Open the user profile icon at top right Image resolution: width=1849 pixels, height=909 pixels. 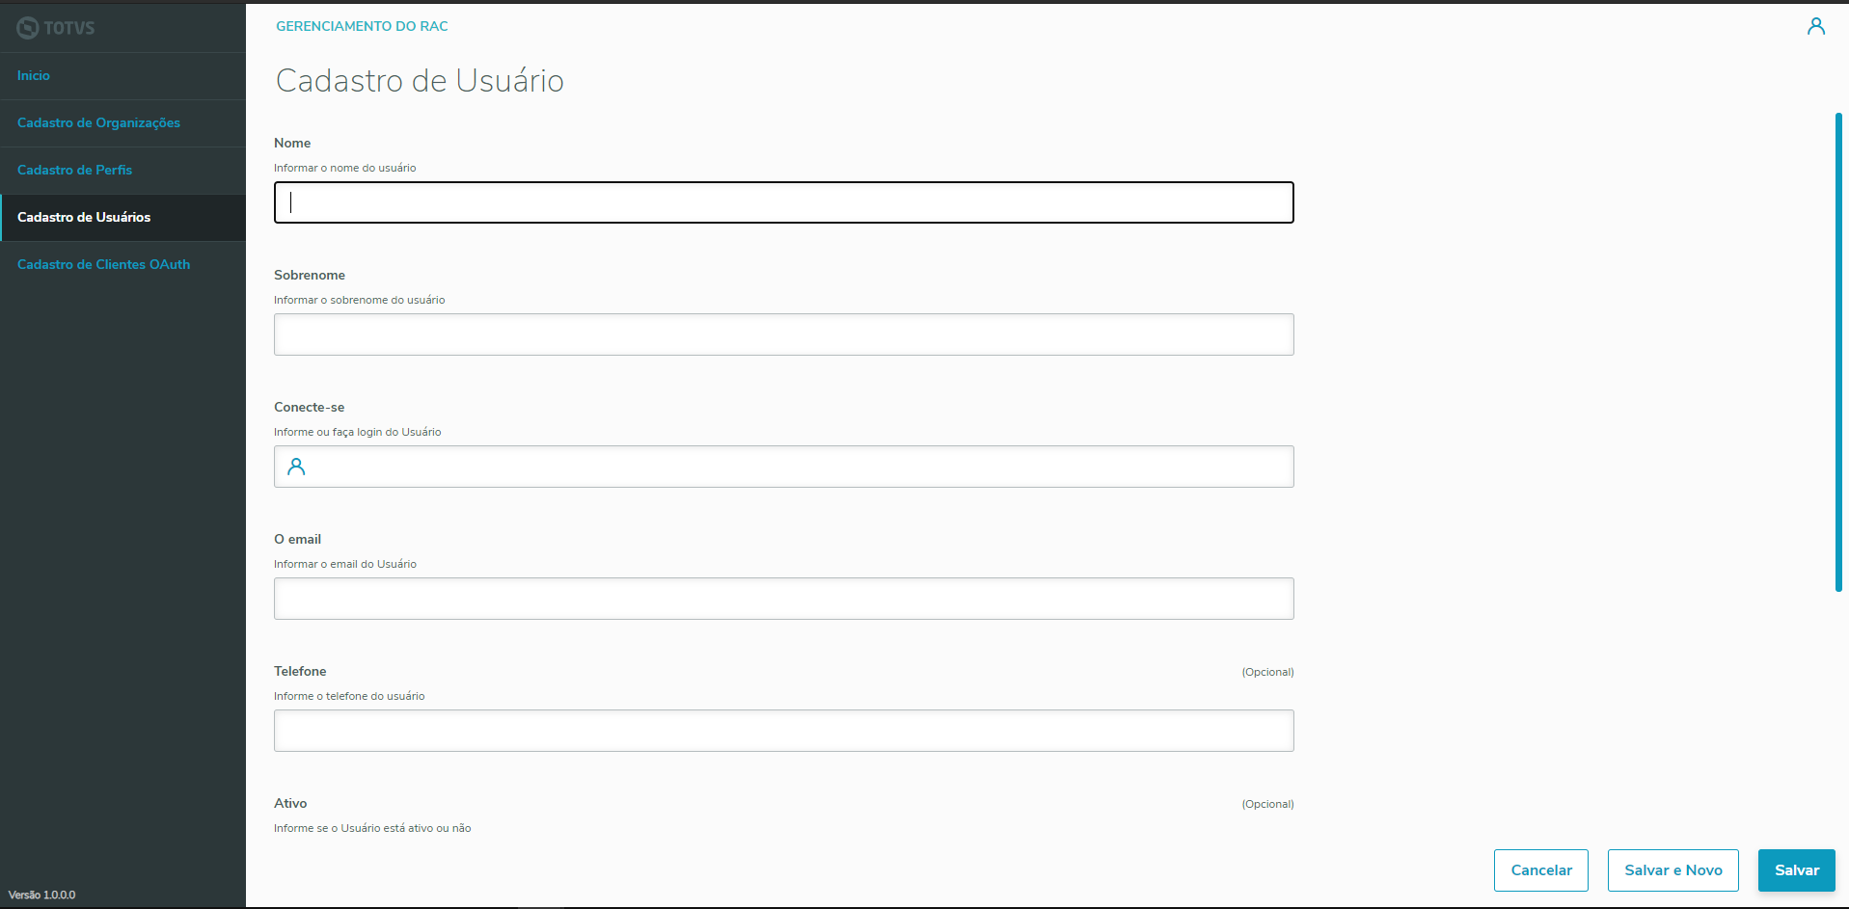[x=1815, y=26]
